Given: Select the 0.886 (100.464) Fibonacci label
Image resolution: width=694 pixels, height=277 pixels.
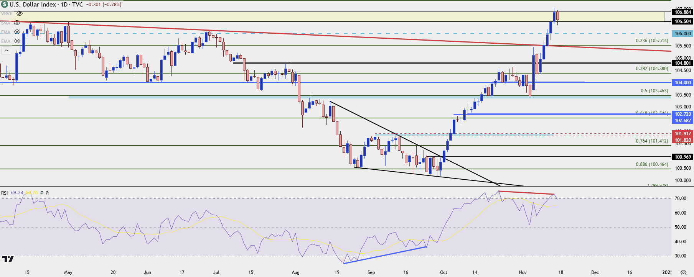Looking at the screenshot, I should 652,164.
